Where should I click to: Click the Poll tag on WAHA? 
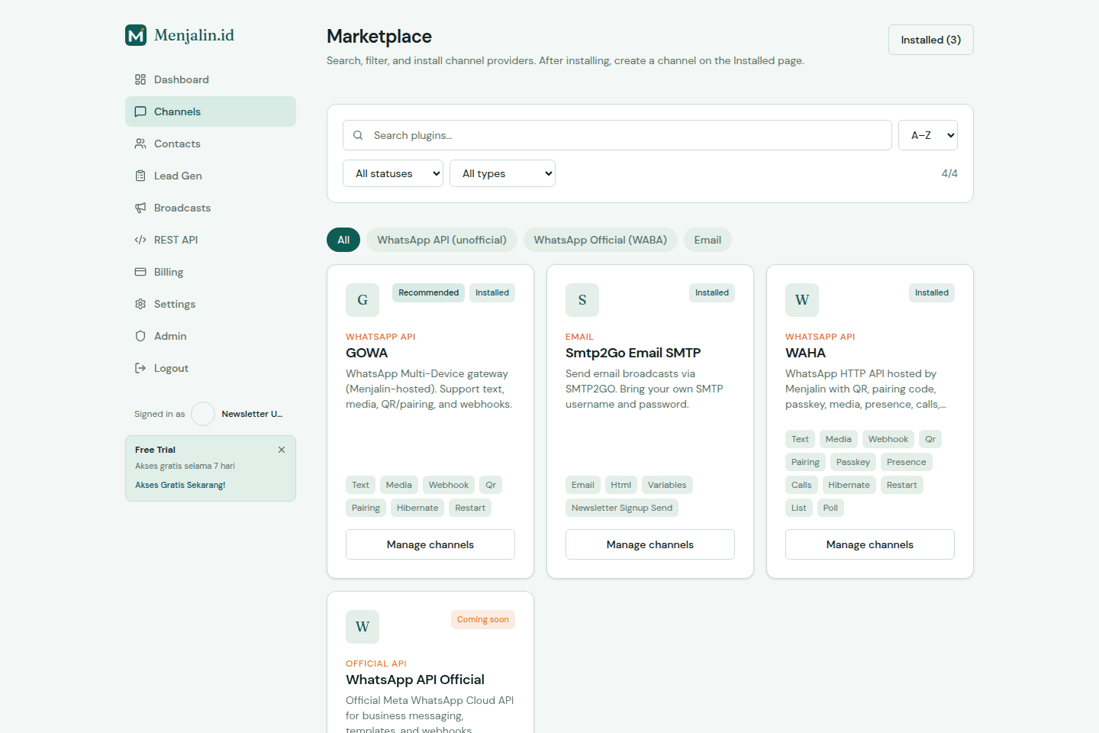[830, 508]
